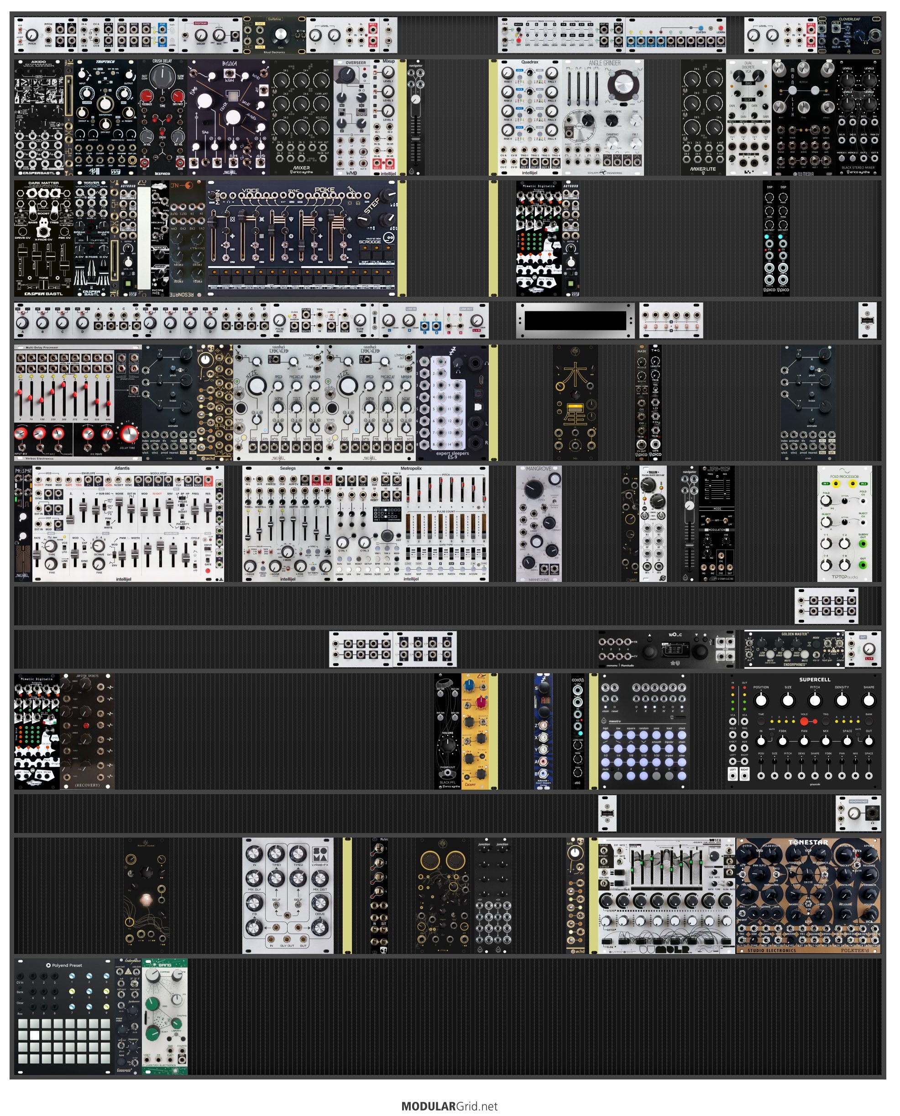Choose the Intellijel Mixup module
900x1116 pixels.
pos(384,117)
